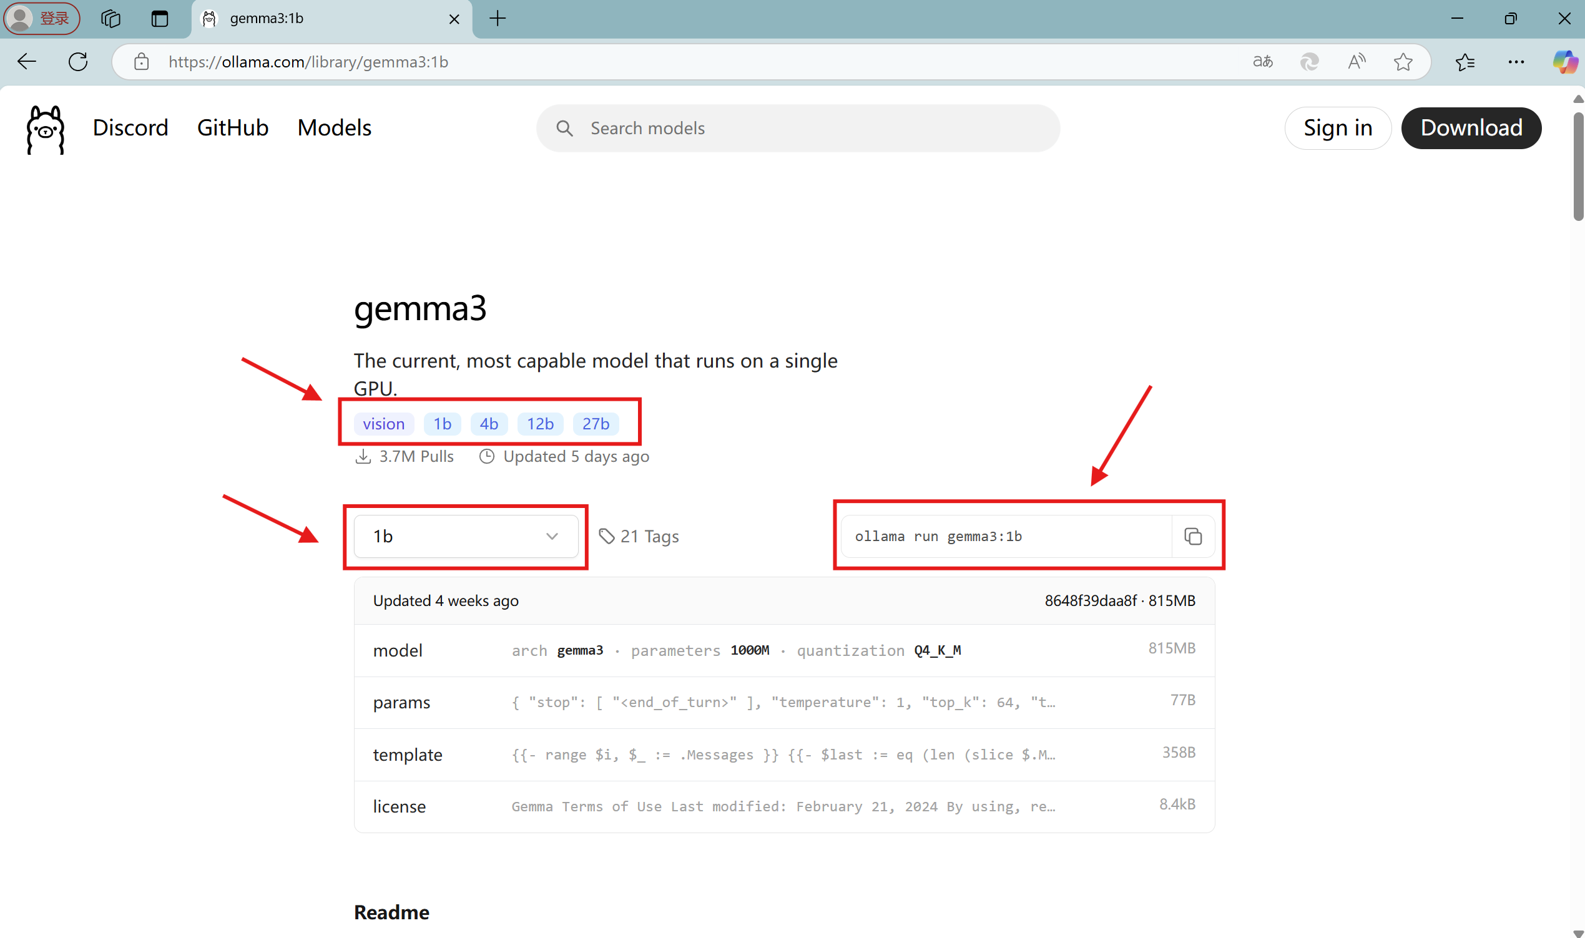Open the 21 Tags list
1585x938 pixels.
coord(639,536)
